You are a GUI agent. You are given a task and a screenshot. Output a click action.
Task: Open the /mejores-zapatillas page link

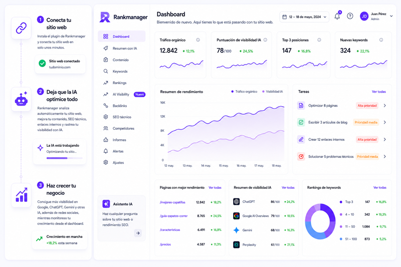[172, 202]
